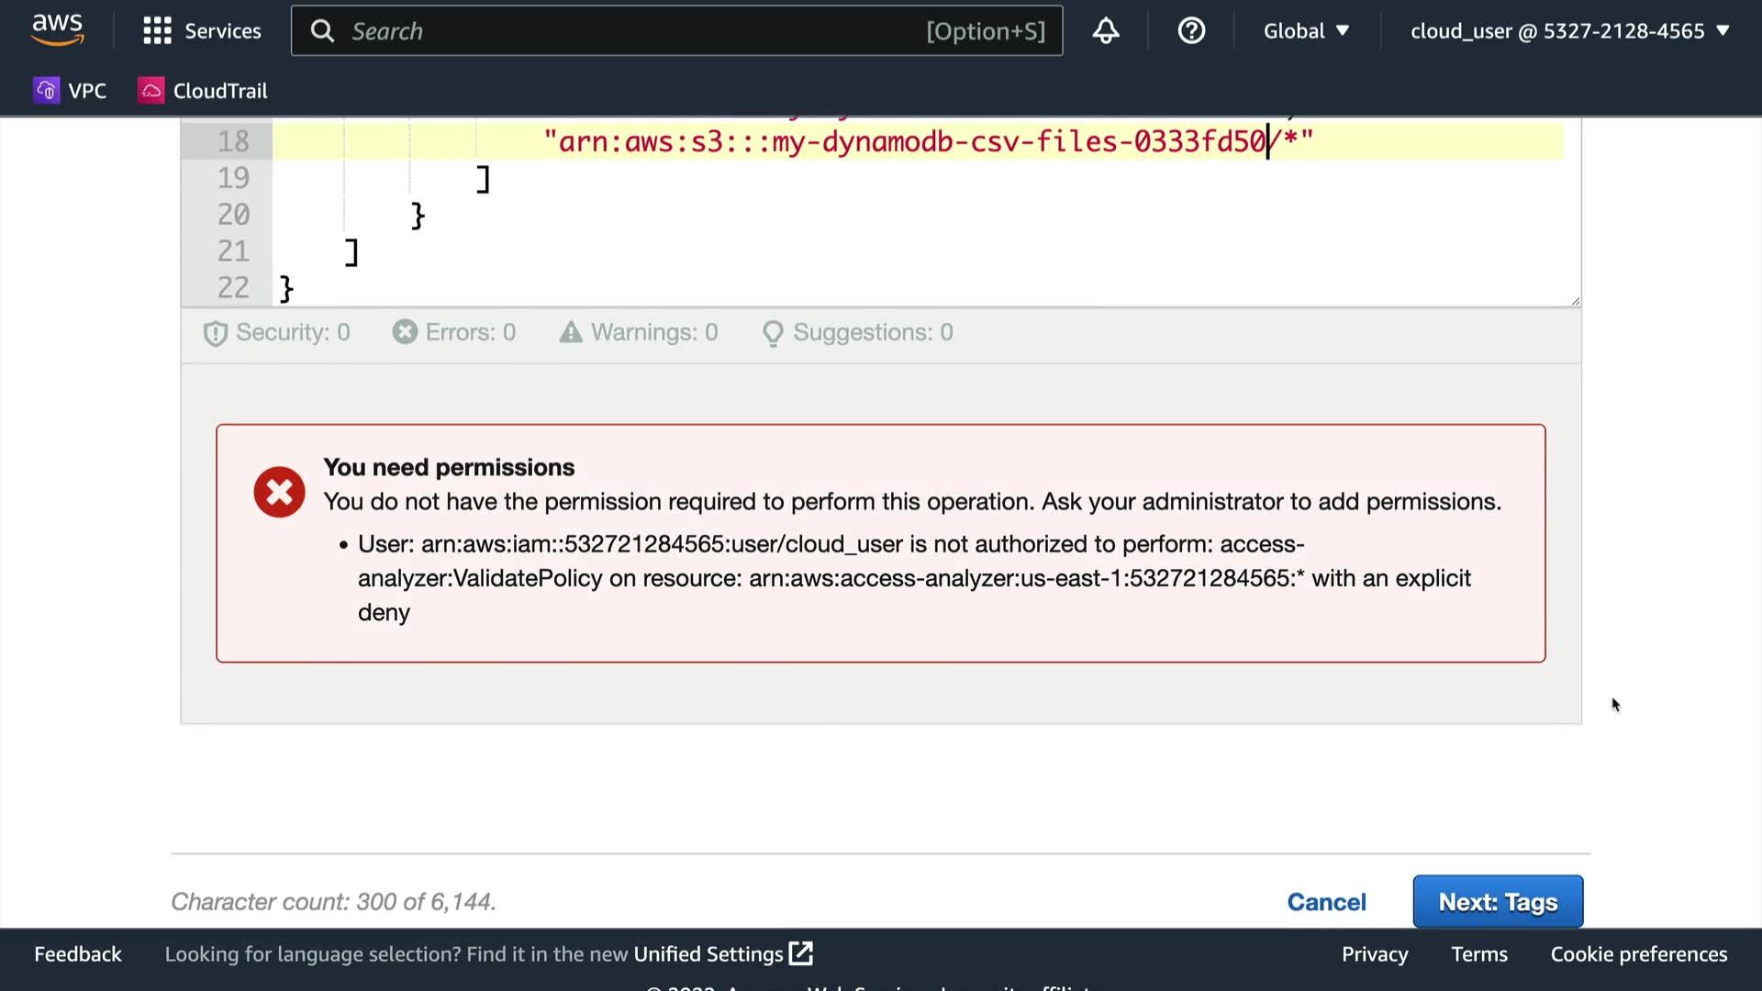Open the VPC service shortcut
The width and height of the screenshot is (1762, 991).
pyautogui.click(x=71, y=91)
